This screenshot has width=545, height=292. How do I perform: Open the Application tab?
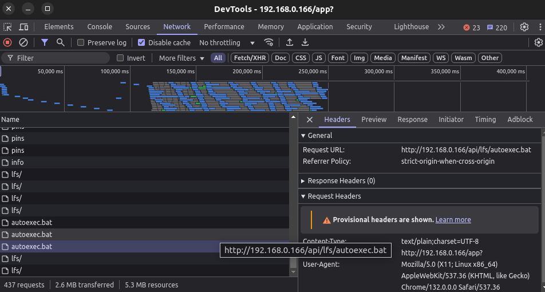[x=315, y=27]
